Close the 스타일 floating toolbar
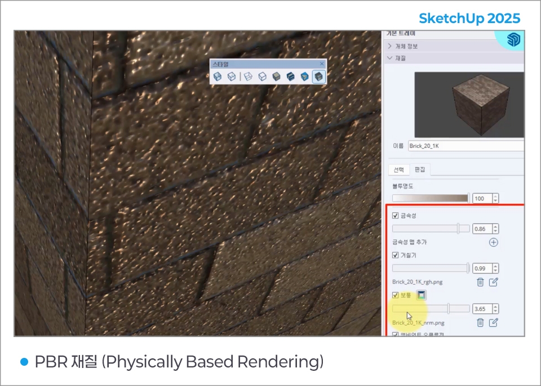Image resolution: width=541 pixels, height=386 pixels. [x=322, y=64]
